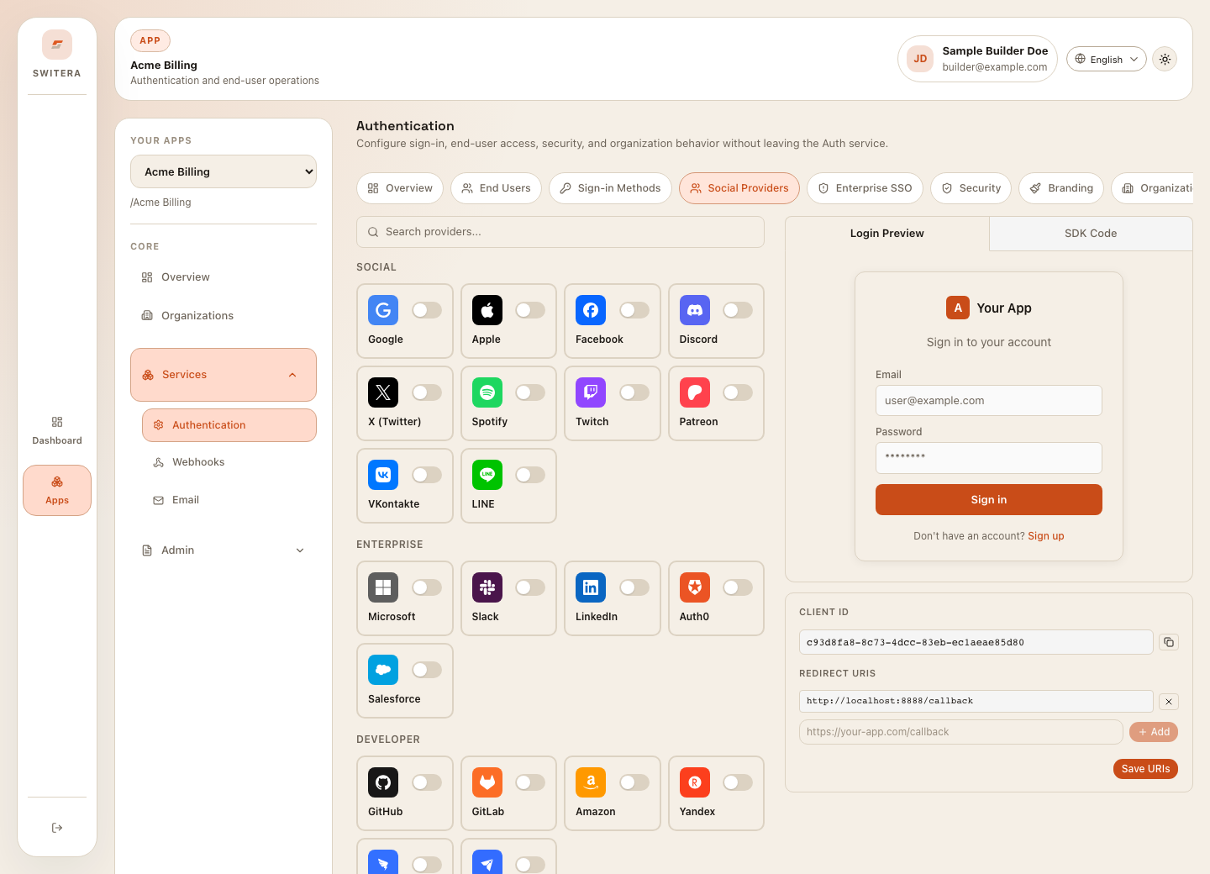Click the Auth0 provider icon
Image resolution: width=1210 pixels, height=874 pixels.
point(695,587)
